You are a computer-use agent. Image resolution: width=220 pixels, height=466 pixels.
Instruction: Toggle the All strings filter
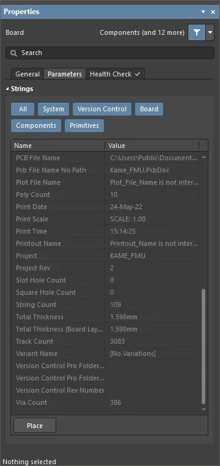[x=23, y=109]
